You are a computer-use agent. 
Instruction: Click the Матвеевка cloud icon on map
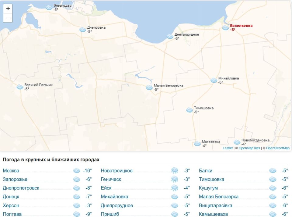click(197, 144)
